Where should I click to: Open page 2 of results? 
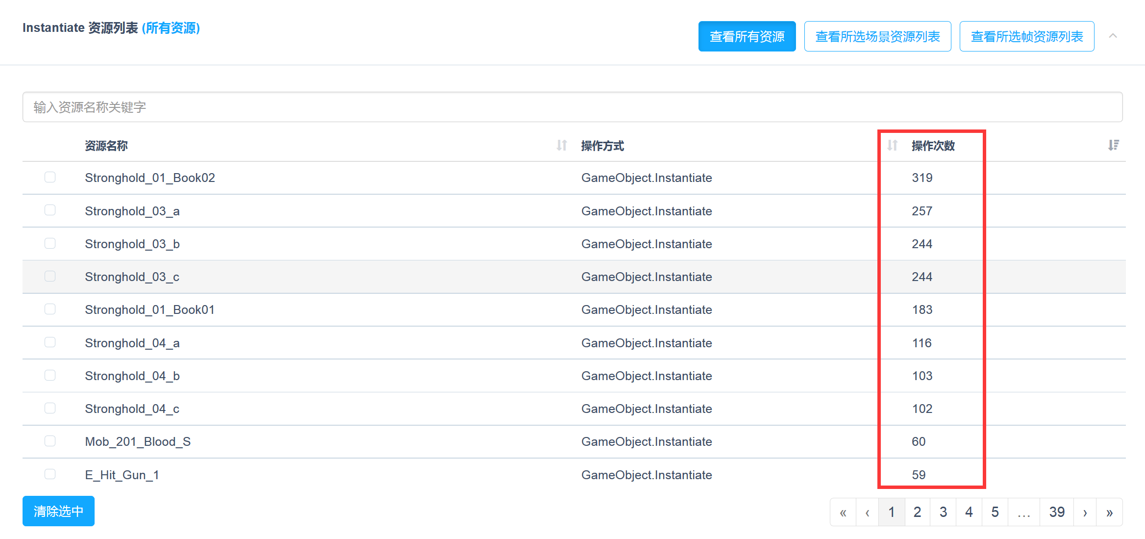point(917,513)
